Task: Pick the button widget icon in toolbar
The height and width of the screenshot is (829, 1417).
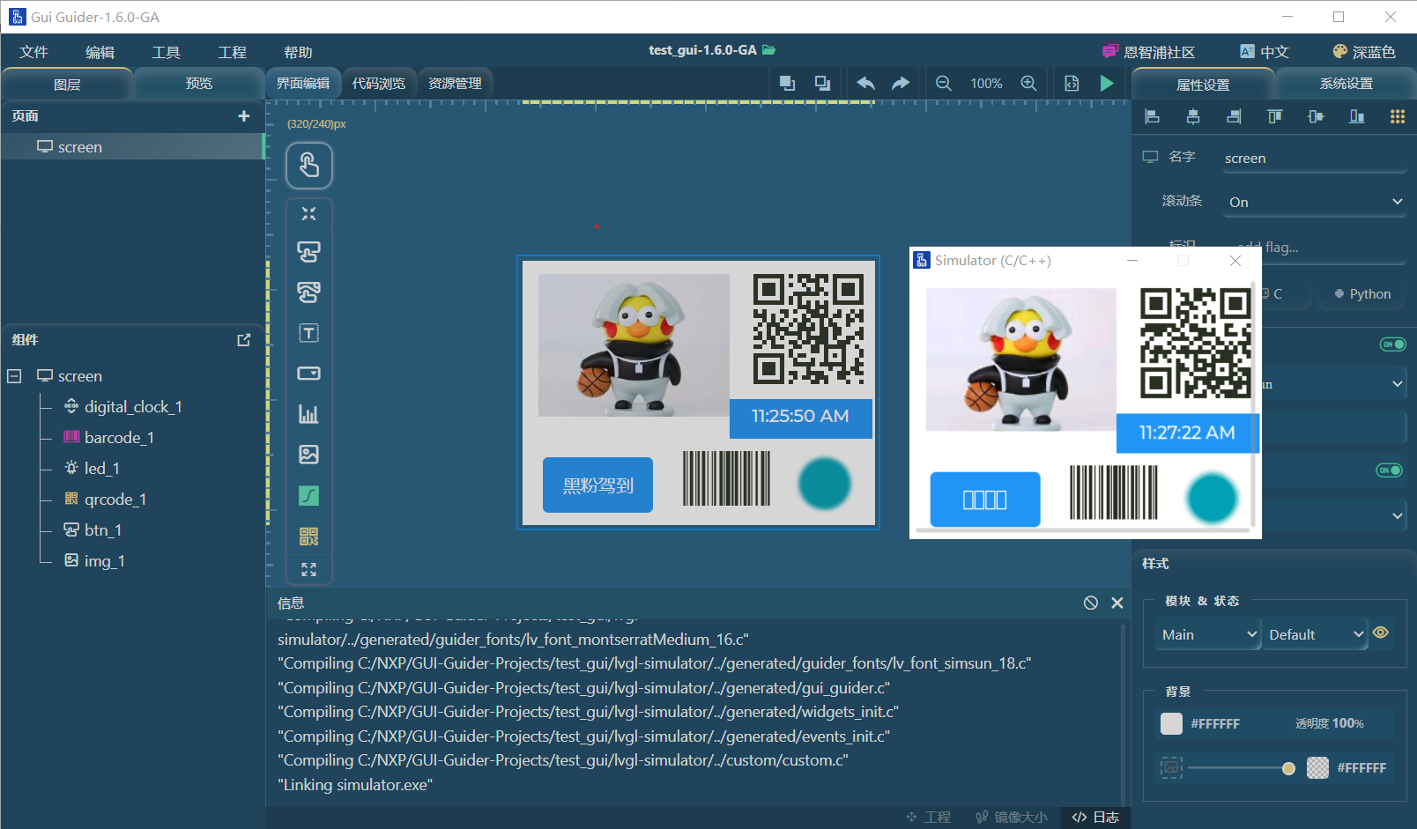Action: 308,252
